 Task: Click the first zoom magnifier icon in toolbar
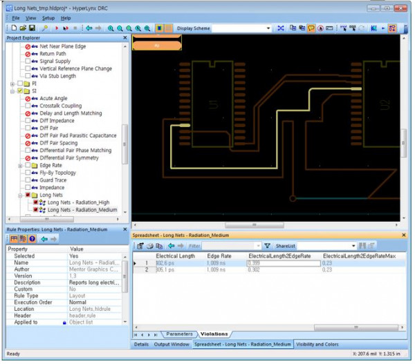click(x=110, y=28)
